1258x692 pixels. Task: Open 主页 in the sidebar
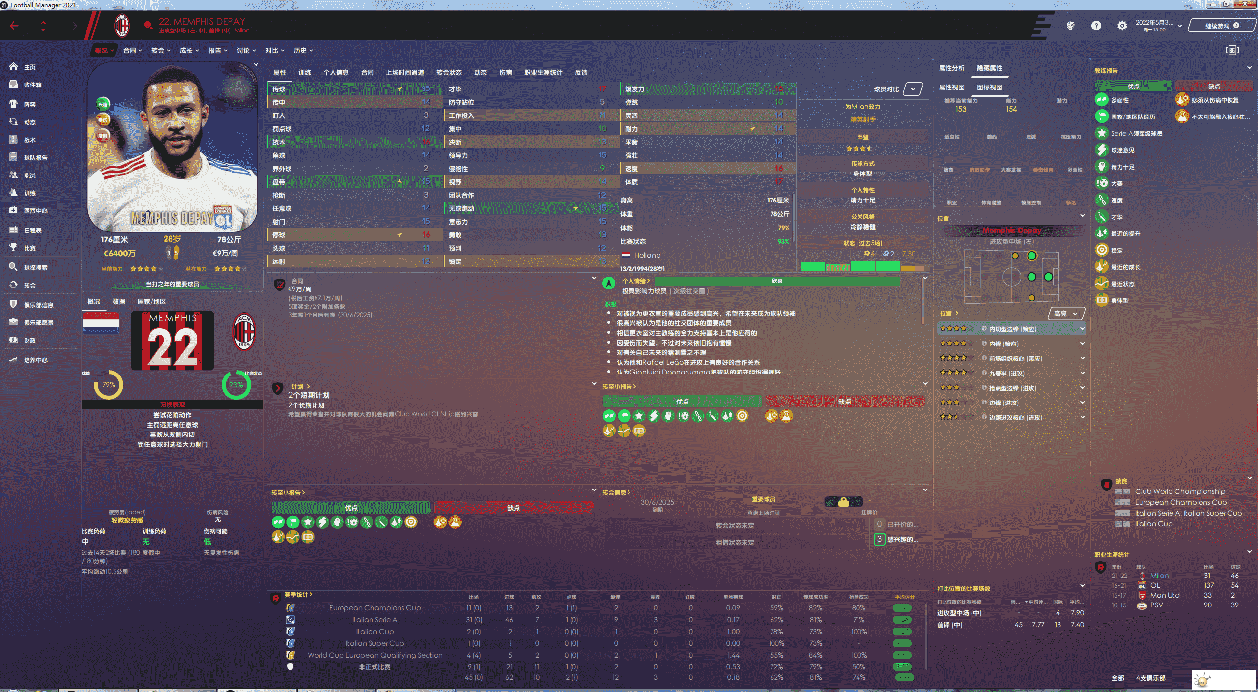point(30,67)
